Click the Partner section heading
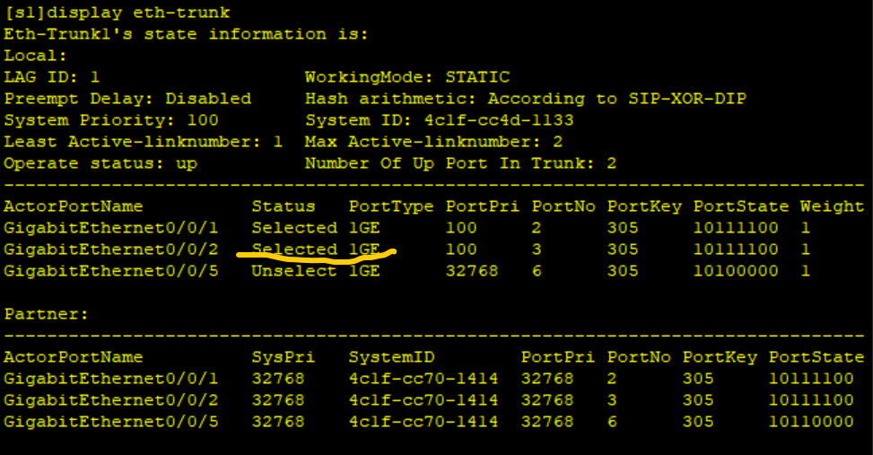The width and height of the screenshot is (873, 455). [47, 314]
